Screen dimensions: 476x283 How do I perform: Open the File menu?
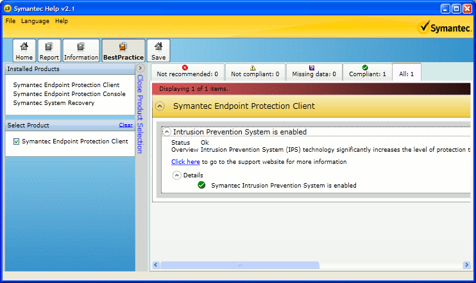[10, 21]
